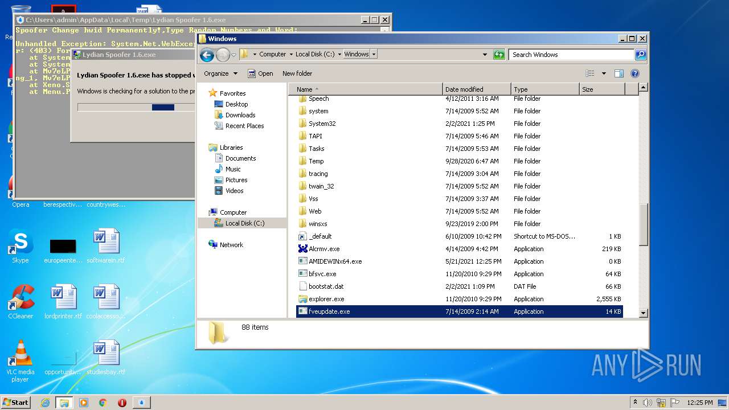Click the Search Windows input field
Viewport: 729px width, 410px height.
(x=571, y=55)
